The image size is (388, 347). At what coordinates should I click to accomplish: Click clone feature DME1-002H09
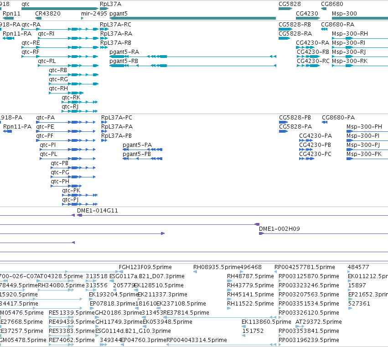coord(323,233)
